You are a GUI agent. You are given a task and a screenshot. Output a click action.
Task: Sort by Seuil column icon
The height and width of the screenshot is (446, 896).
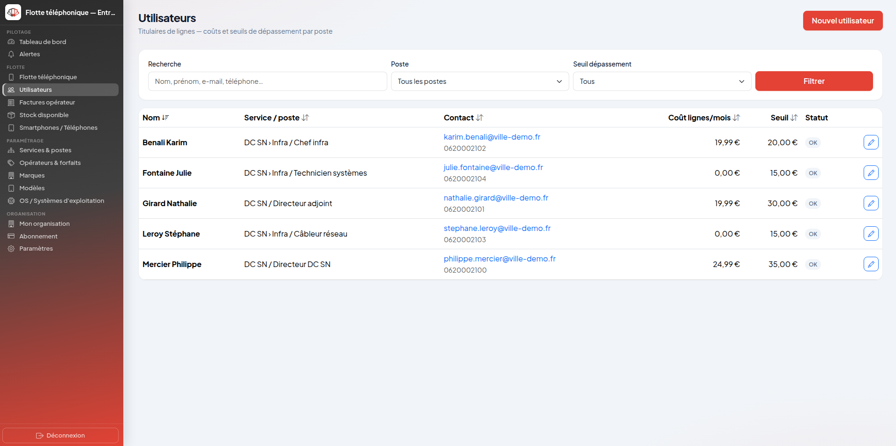click(x=794, y=118)
